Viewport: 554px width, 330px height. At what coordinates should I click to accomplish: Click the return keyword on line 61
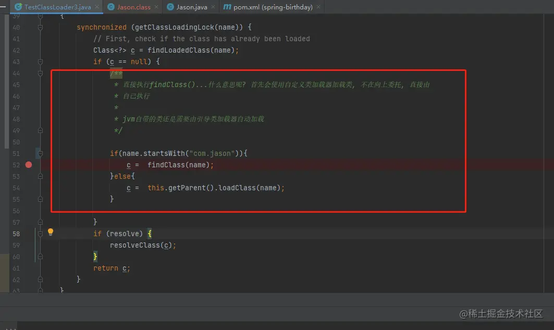[x=106, y=268]
